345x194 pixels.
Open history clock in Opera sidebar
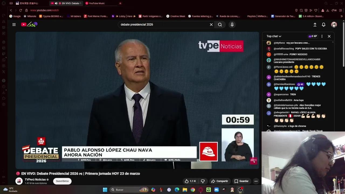click(x=4, y=86)
